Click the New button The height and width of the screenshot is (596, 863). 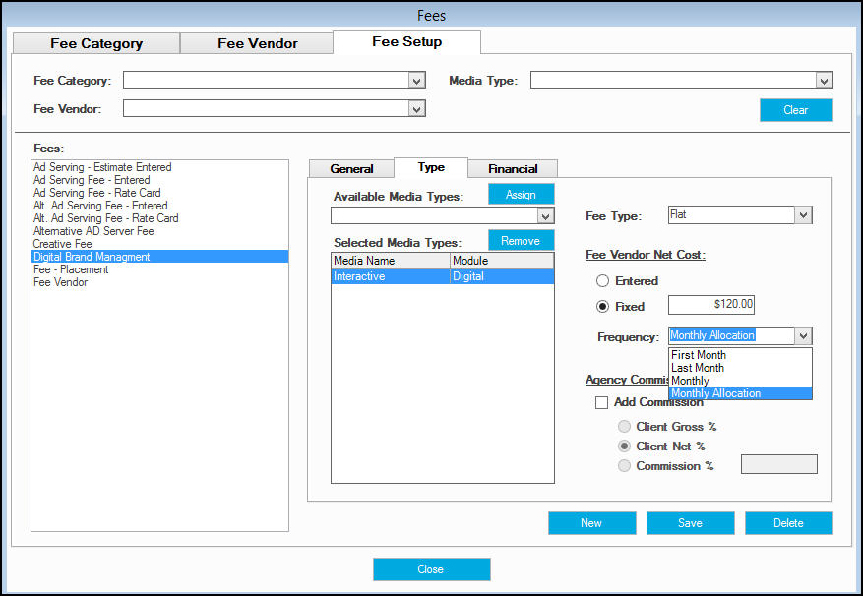click(591, 523)
